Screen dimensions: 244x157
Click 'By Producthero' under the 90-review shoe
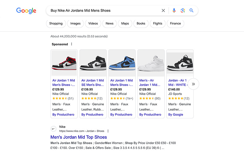[x=150, y=115]
